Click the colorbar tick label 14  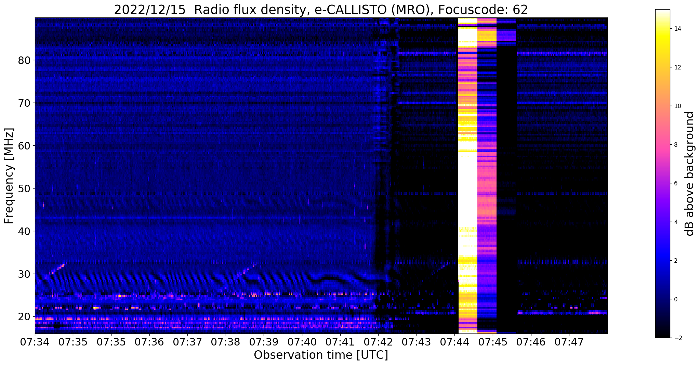677,29
